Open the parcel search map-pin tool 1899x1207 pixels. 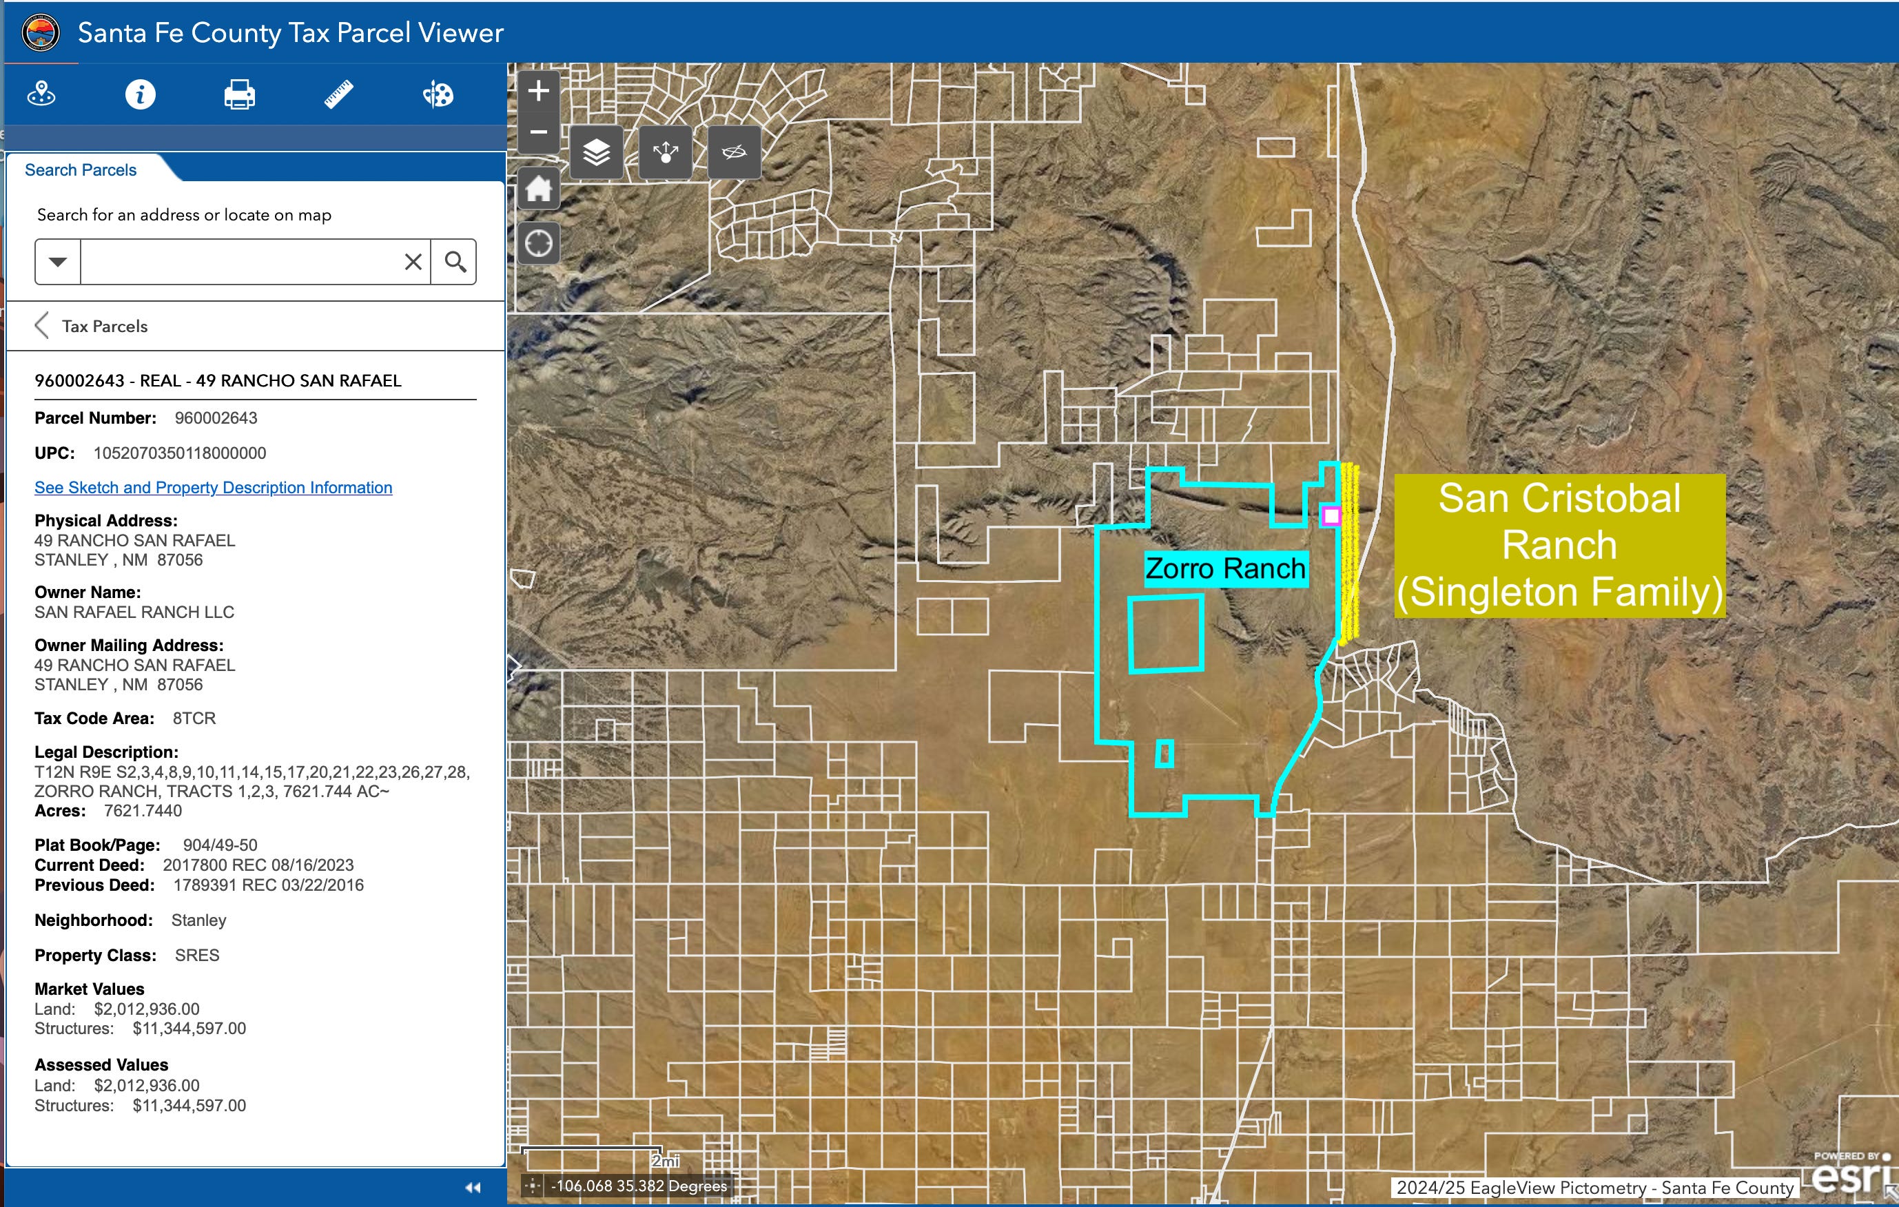pyautogui.click(x=41, y=94)
